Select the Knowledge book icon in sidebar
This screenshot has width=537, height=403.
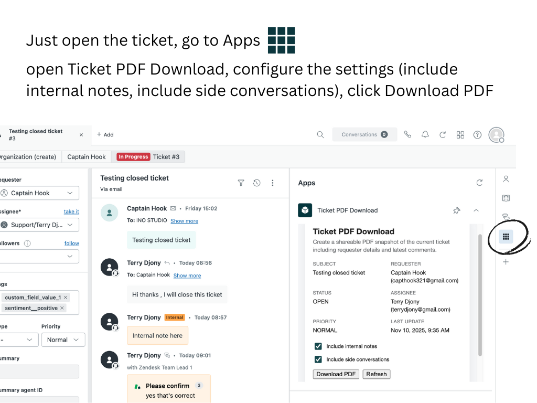click(x=506, y=198)
